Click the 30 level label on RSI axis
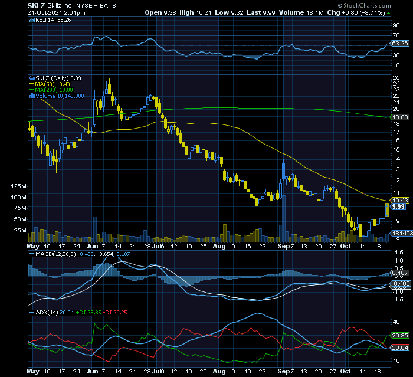This screenshot has height=377, width=413. point(396,55)
